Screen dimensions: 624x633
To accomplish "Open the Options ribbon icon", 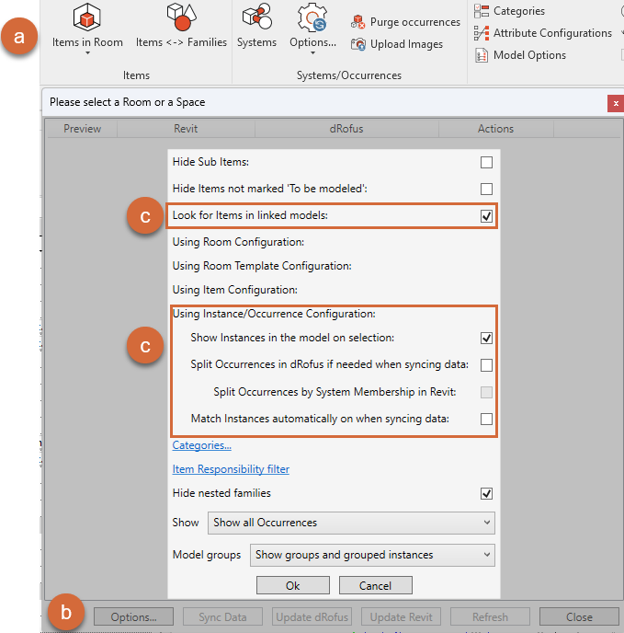I will [x=312, y=17].
